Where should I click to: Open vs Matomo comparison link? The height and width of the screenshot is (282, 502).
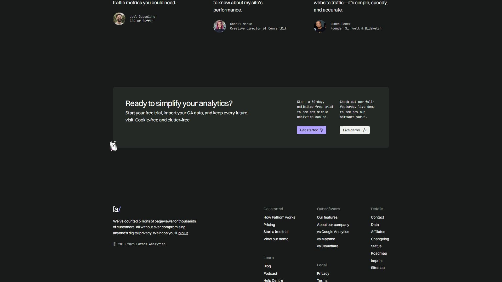326,239
